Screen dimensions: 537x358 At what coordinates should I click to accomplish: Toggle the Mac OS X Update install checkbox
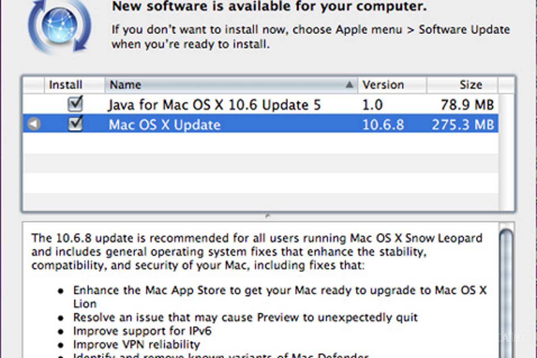point(75,124)
